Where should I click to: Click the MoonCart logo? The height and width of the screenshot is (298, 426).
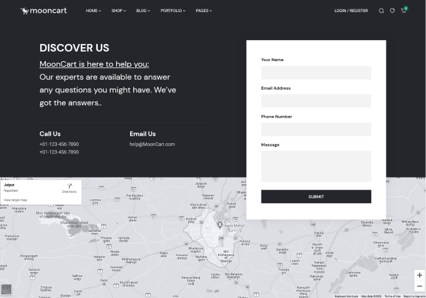[43, 11]
